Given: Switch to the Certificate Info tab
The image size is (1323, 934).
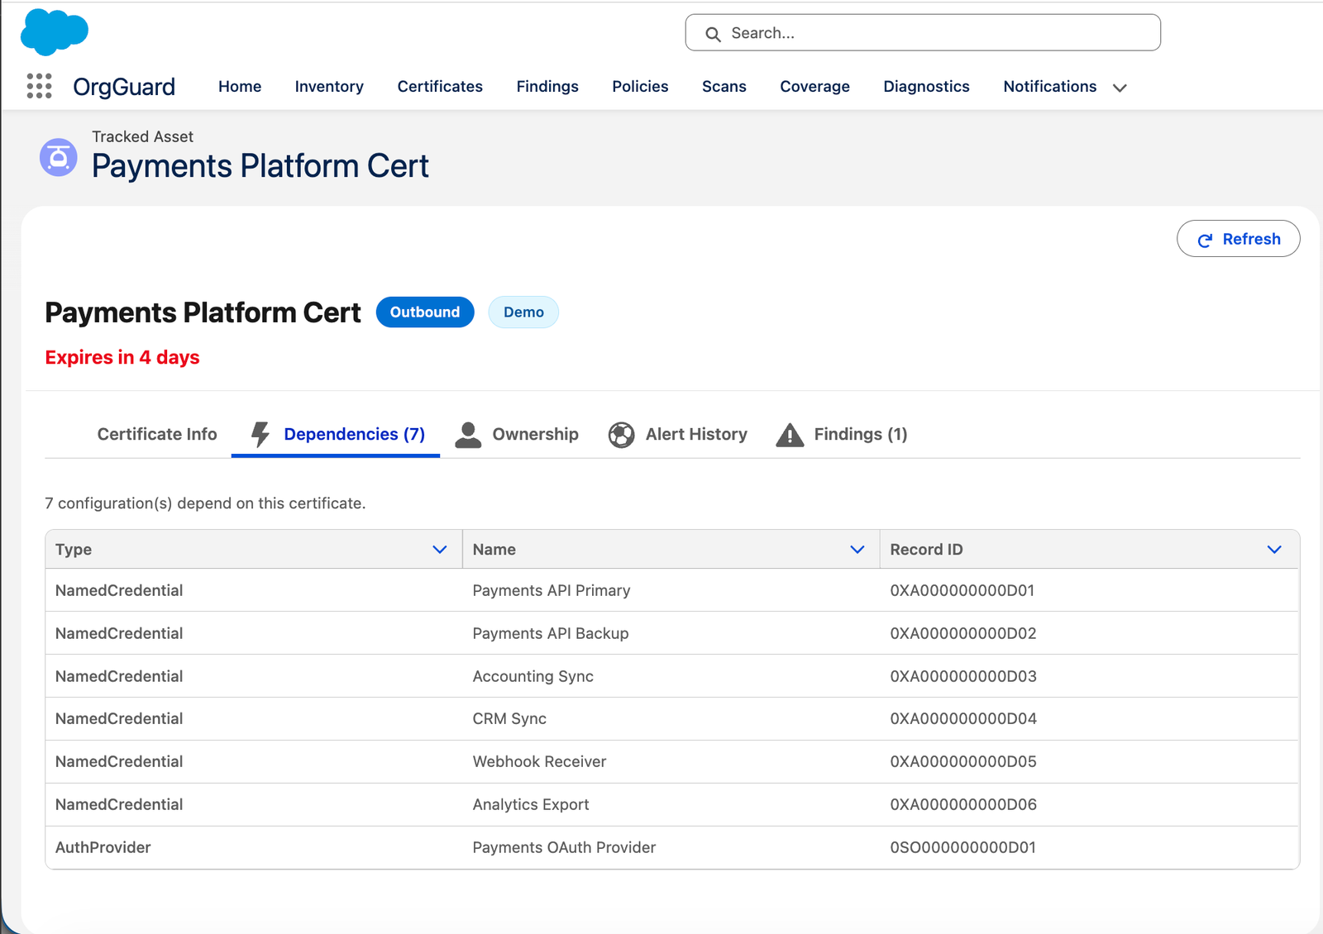Looking at the screenshot, I should pos(157,435).
